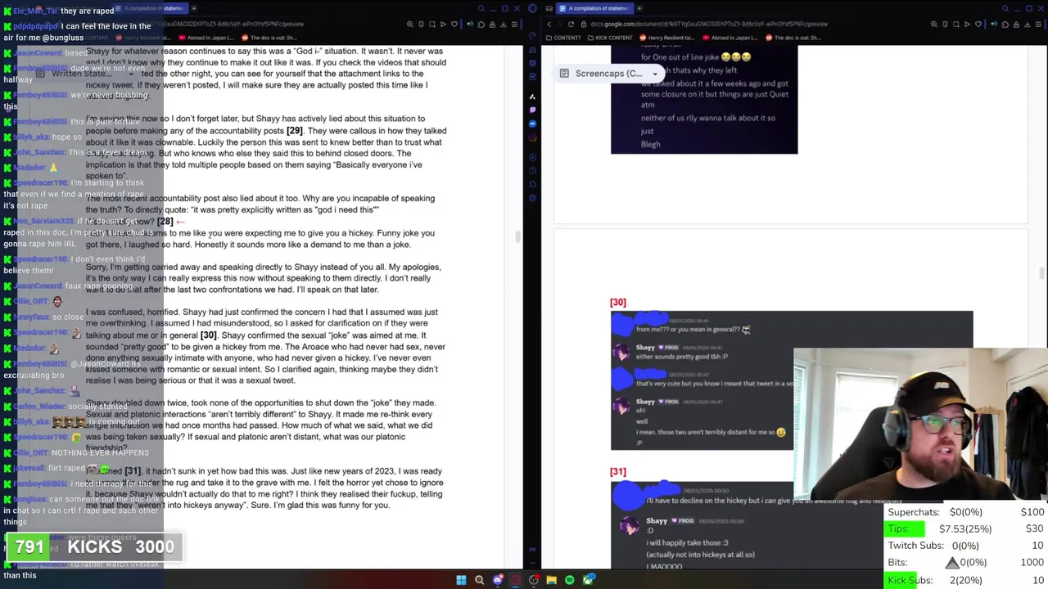Toggle heart bookmark icon in left window toolbar
This screenshot has height=589, width=1048.
click(x=454, y=24)
